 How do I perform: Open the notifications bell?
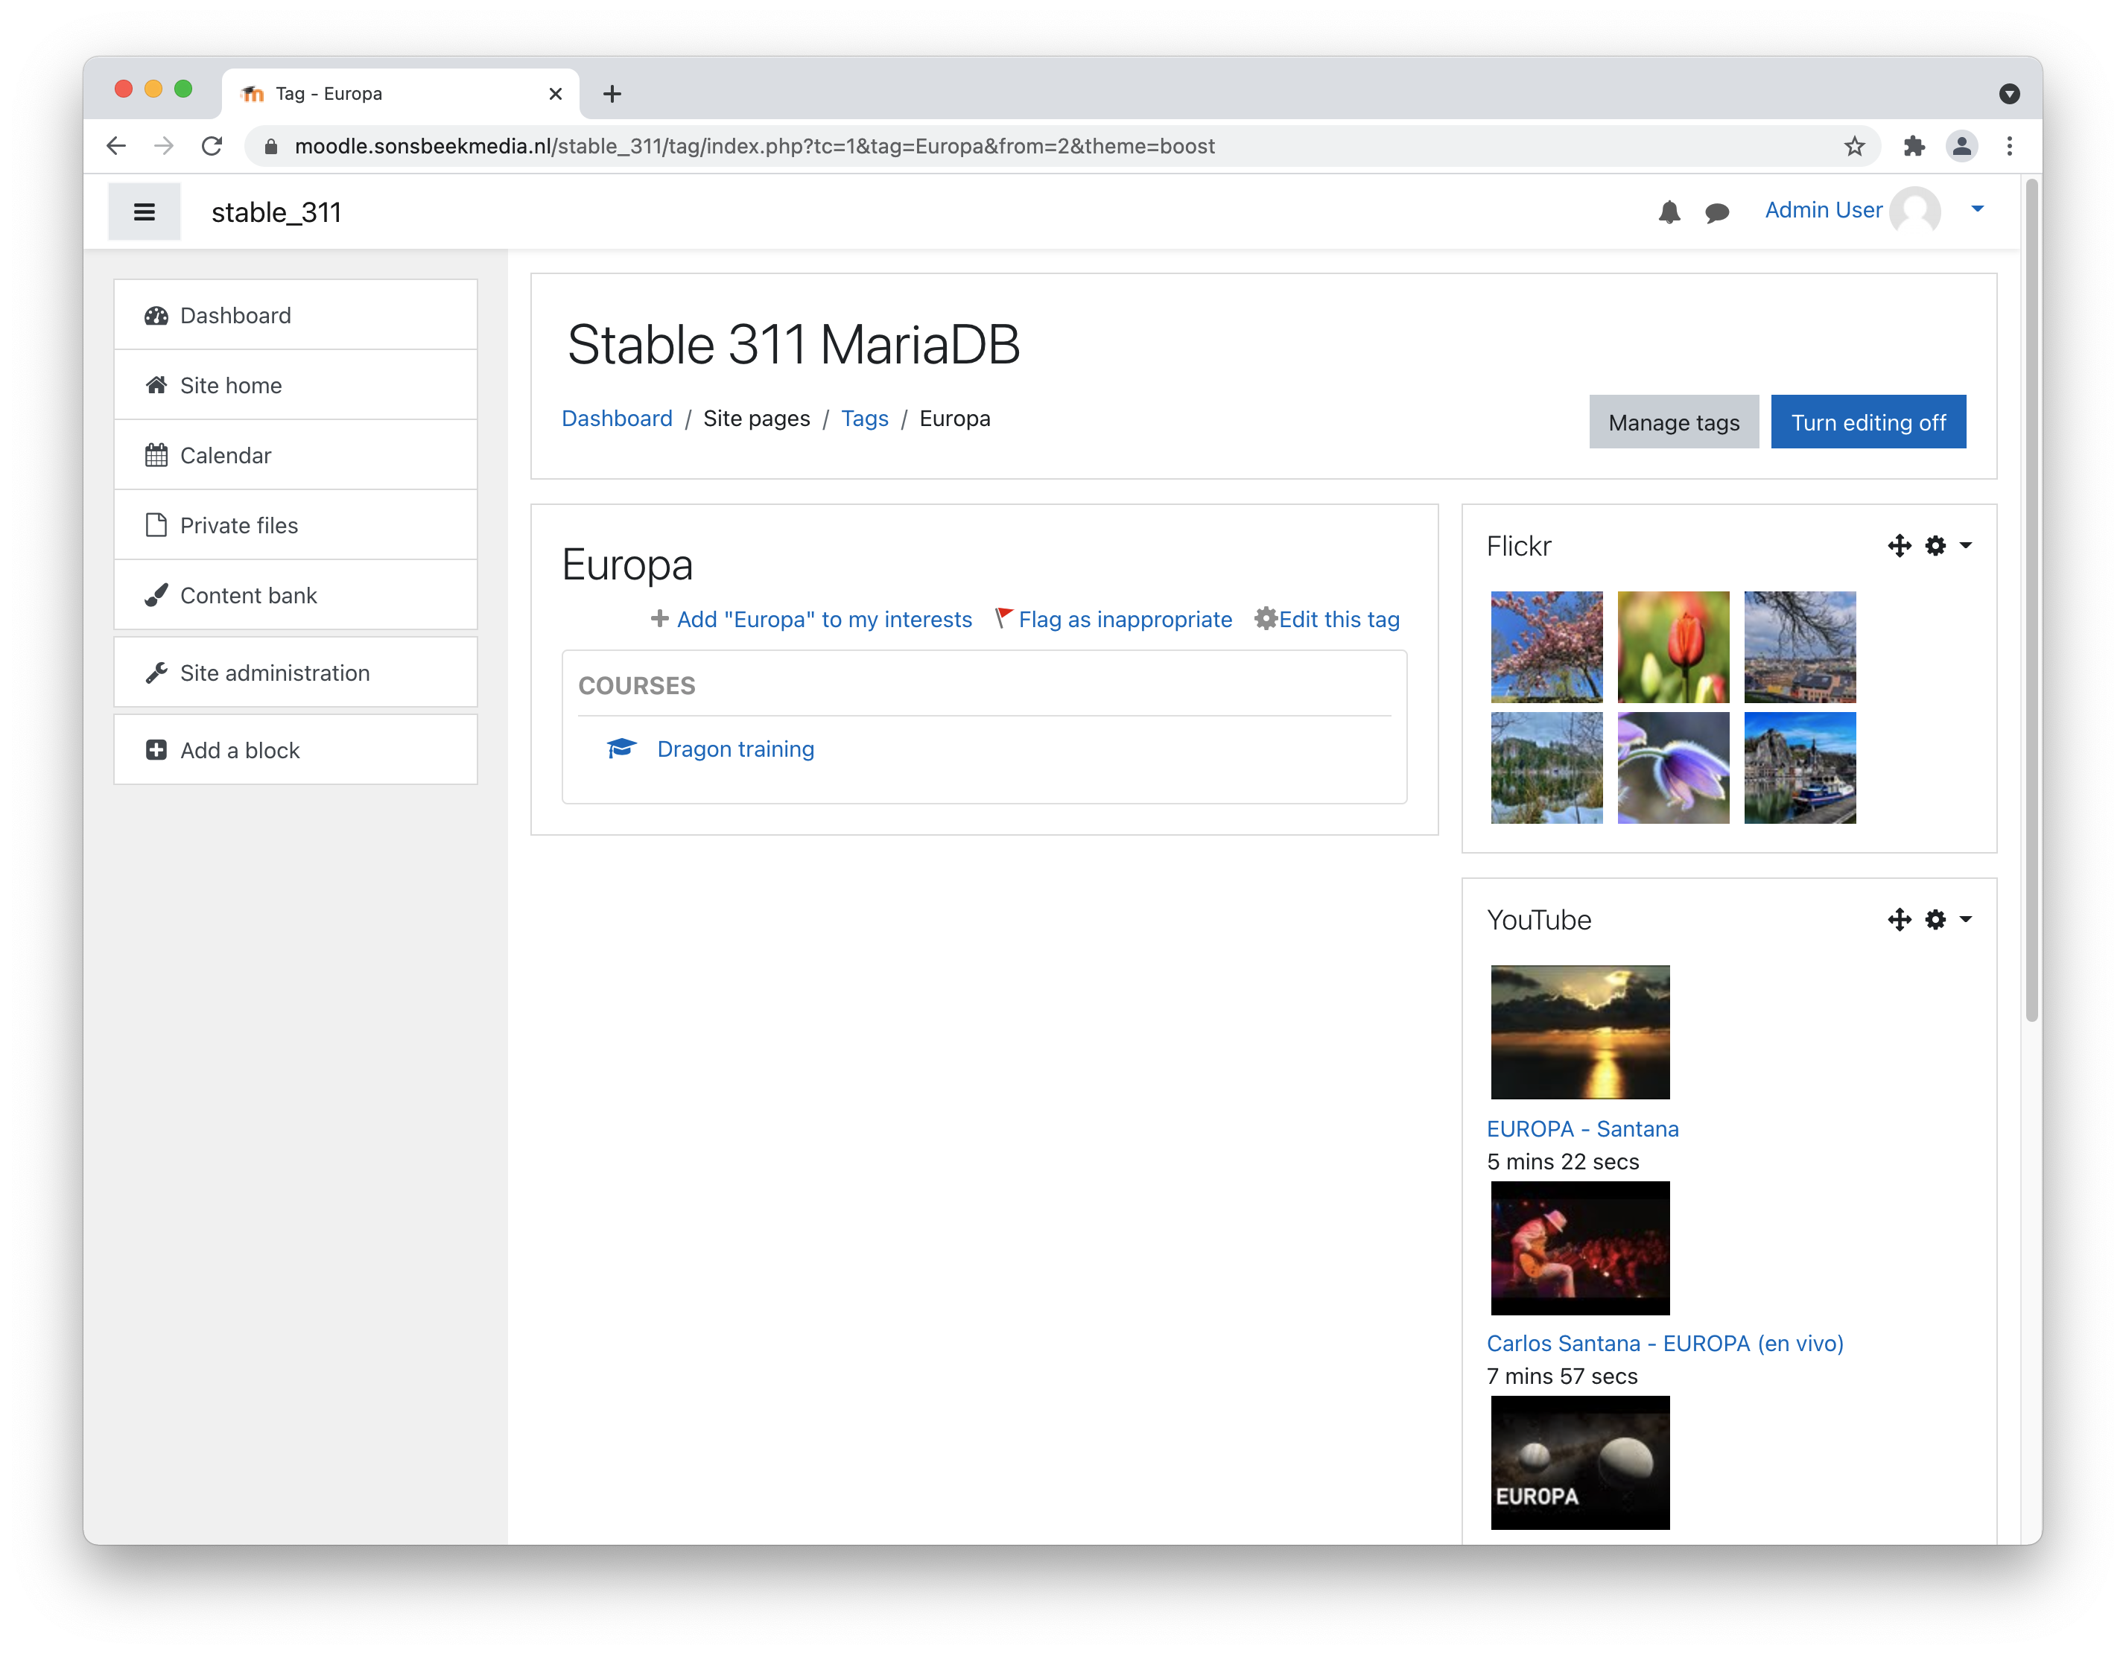click(1669, 212)
